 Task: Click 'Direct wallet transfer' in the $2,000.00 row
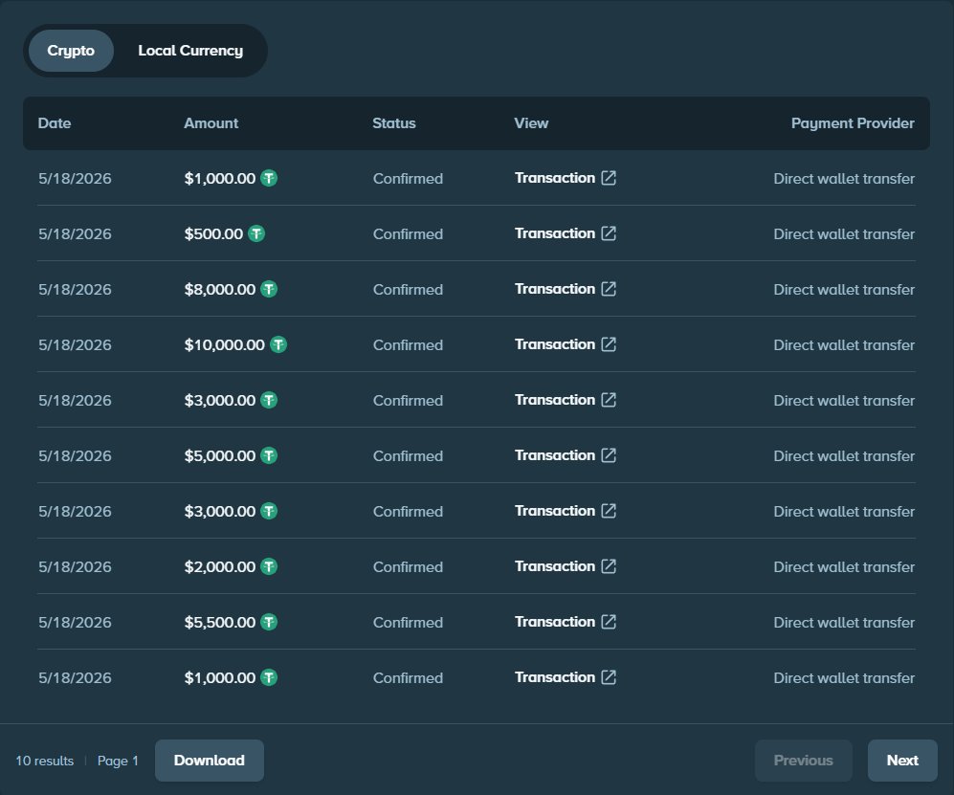844,567
